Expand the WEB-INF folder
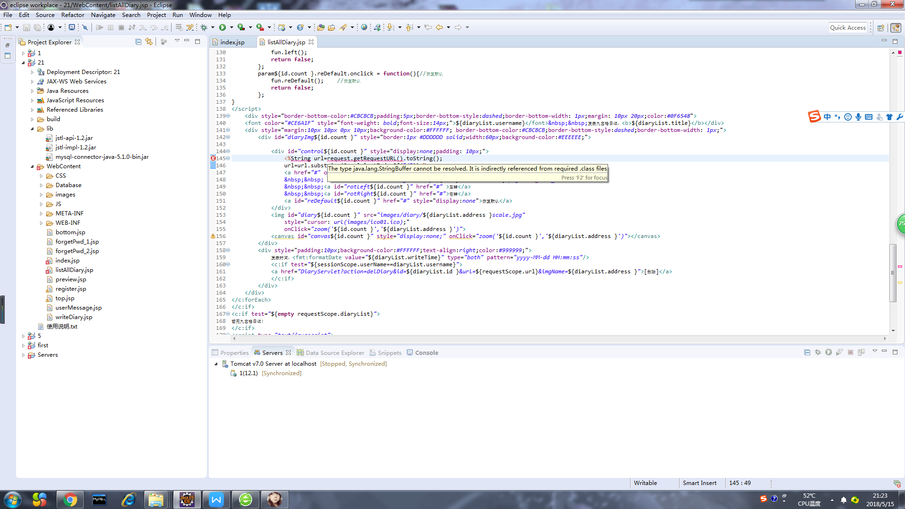 click(41, 223)
